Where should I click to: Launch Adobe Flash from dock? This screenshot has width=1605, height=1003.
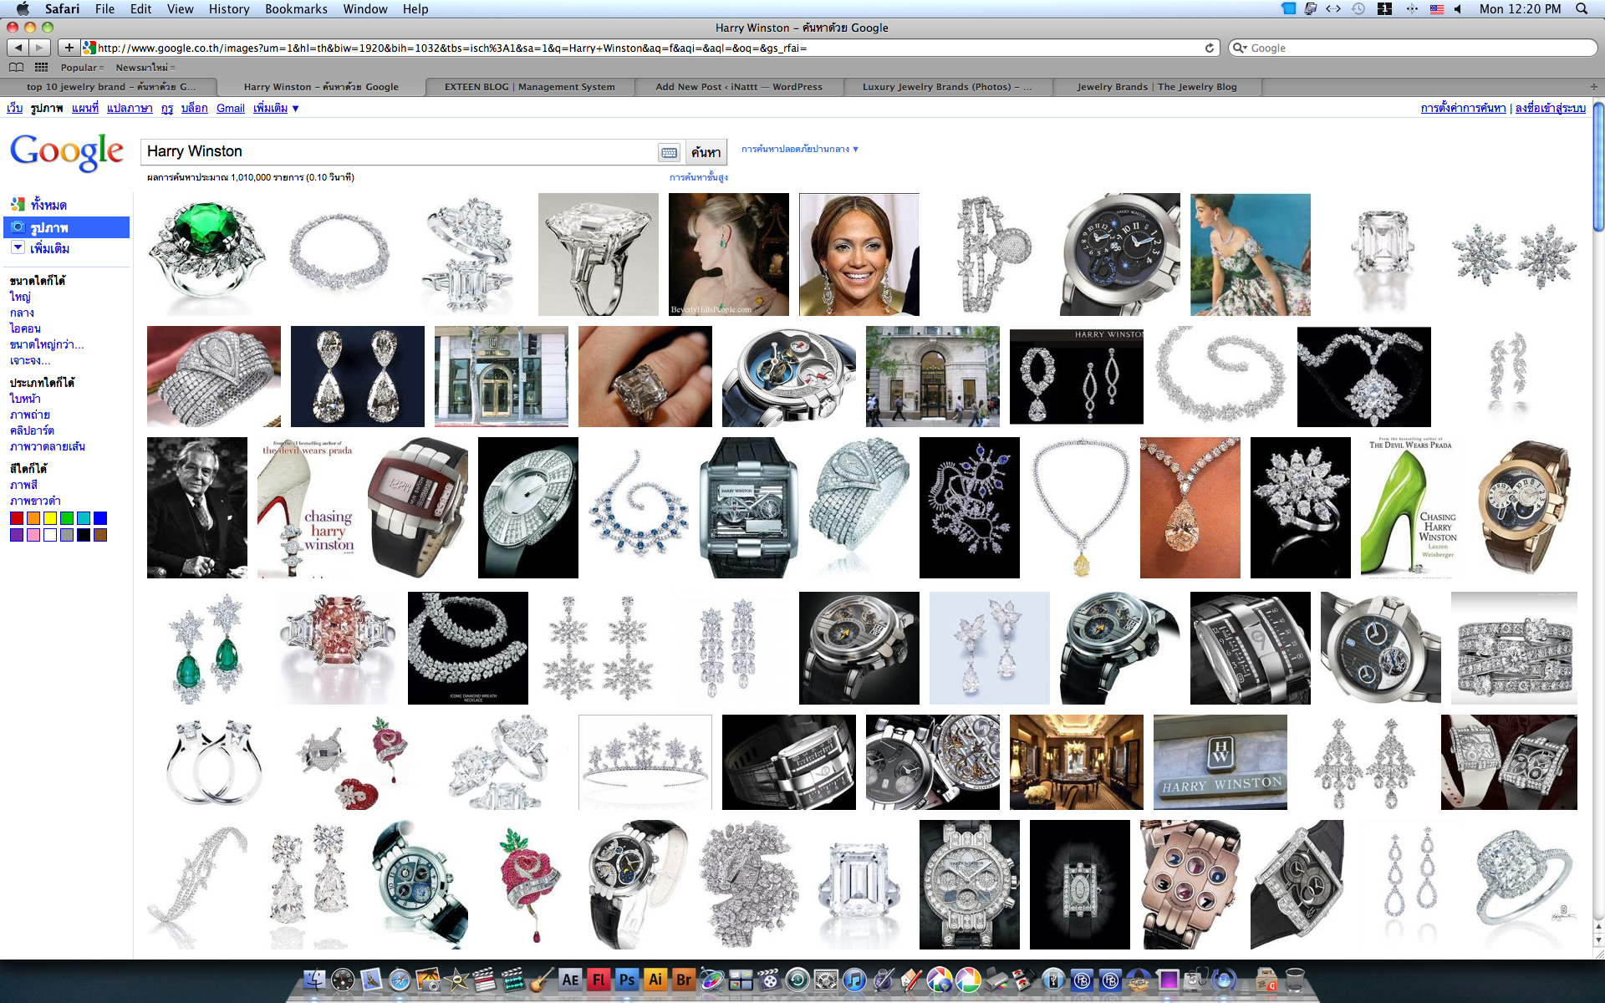point(599,980)
